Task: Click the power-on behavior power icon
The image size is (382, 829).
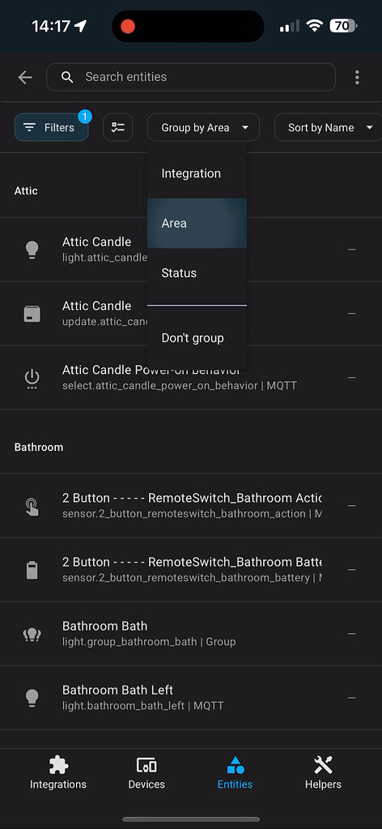Action: coord(32,379)
